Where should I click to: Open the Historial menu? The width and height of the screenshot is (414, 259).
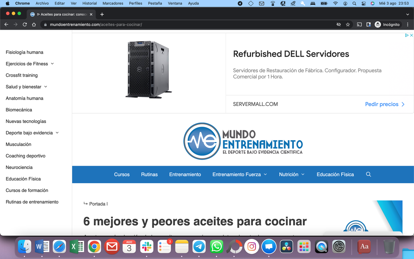(x=90, y=3)
